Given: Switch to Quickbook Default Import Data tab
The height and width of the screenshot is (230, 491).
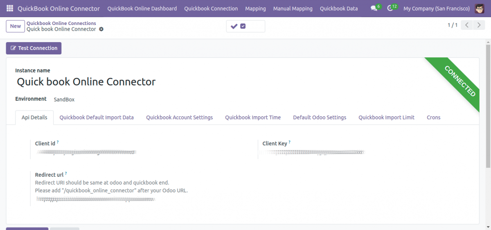Looking at the screenshot, I should (97, 117).
